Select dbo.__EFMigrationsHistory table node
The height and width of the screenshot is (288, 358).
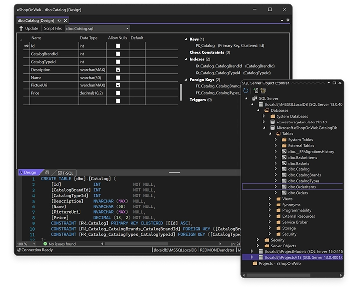pos(311,152)
